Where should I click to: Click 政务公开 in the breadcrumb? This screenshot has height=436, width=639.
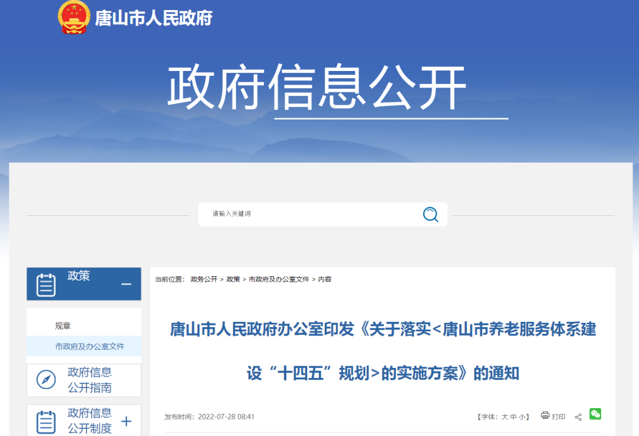coord(204,279)
